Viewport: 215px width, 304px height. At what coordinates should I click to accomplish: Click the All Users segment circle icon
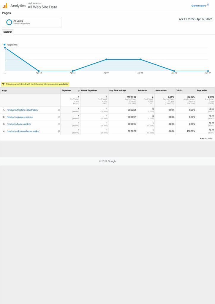(x=9, y=22)
